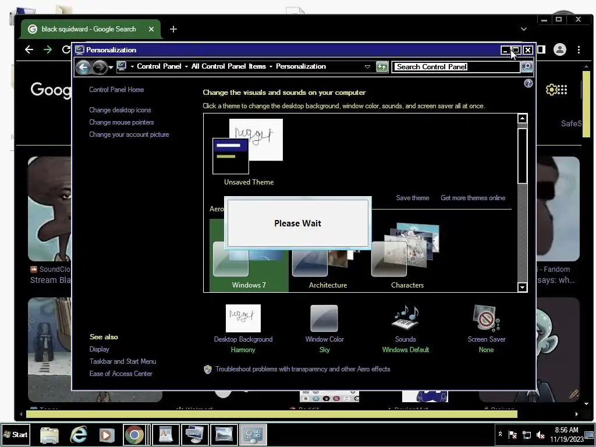
Task: Open WordPad taskbar button
Action: click(166, 435)
